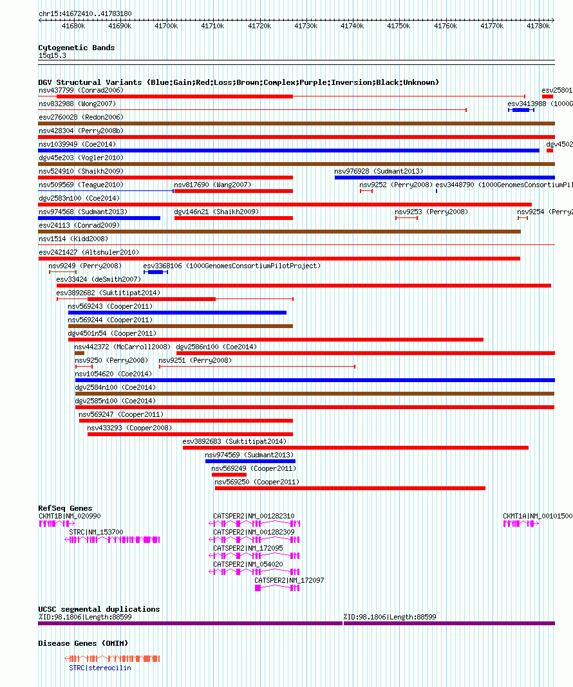Click the 41780k ruler tick label
This screenshot has height=687, width=573.
click(x=538, y=26)
